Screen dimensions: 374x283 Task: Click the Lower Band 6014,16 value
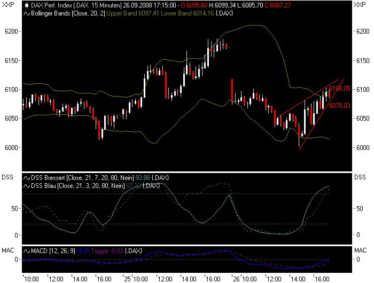point(188,13)
